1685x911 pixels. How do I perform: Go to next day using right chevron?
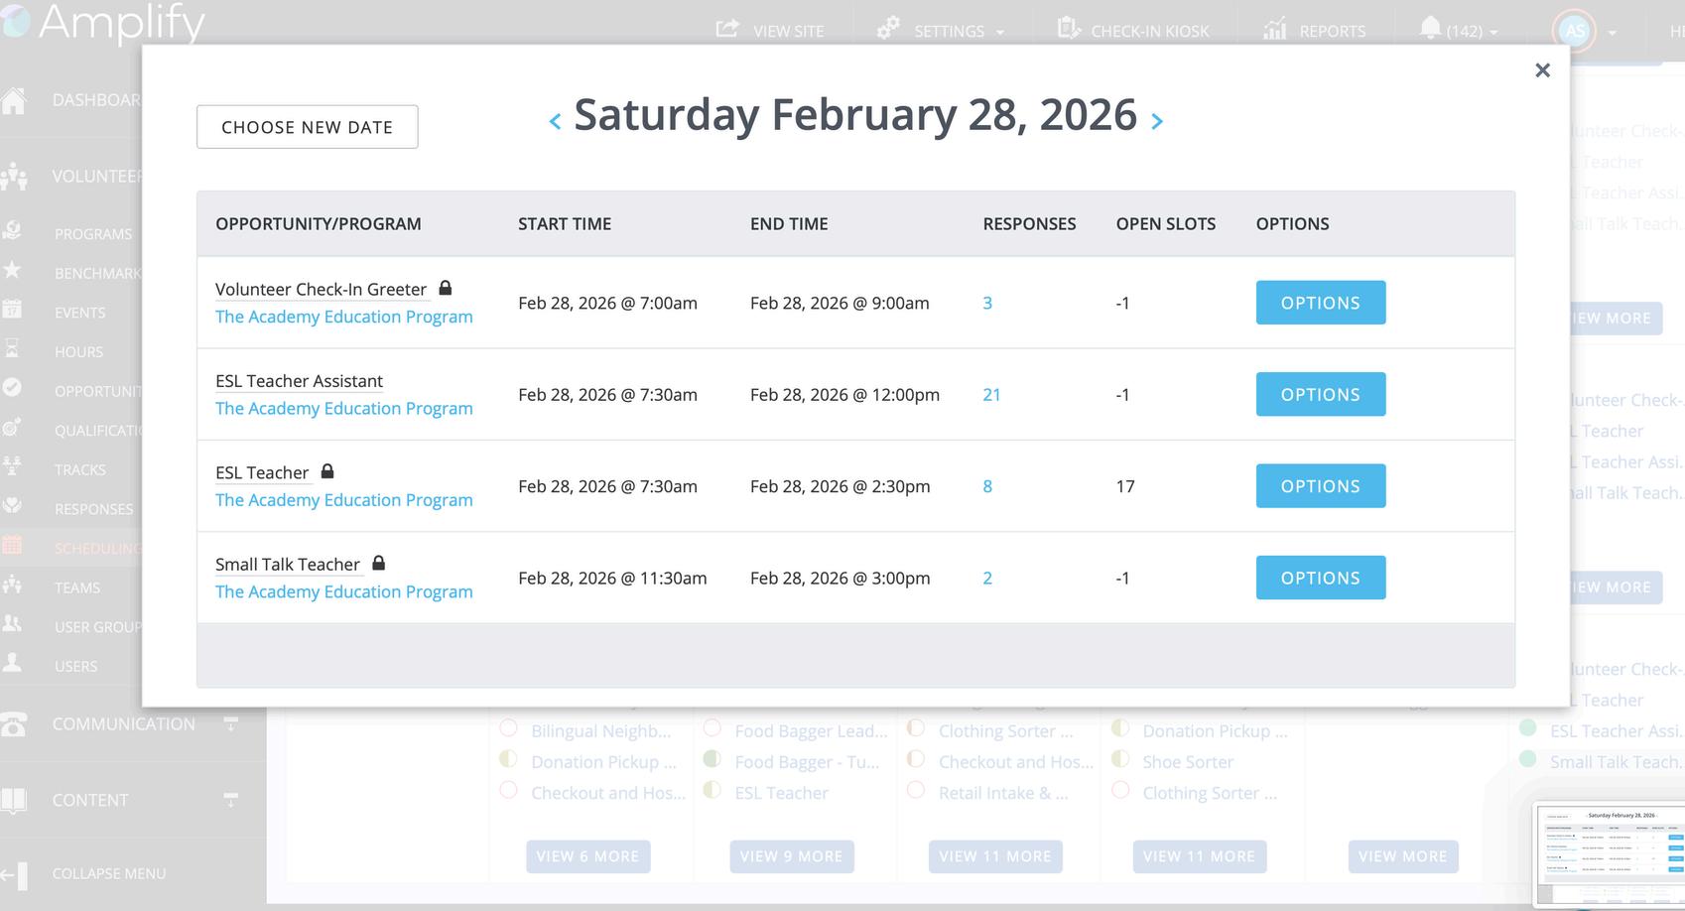pos(1156,121)
